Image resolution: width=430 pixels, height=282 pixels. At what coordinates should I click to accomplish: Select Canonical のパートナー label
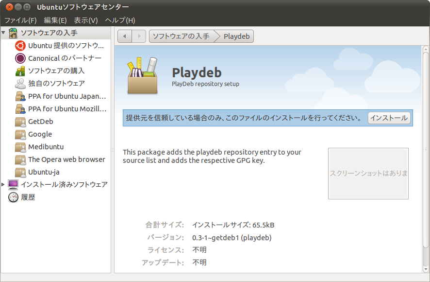tap(65, 58)
